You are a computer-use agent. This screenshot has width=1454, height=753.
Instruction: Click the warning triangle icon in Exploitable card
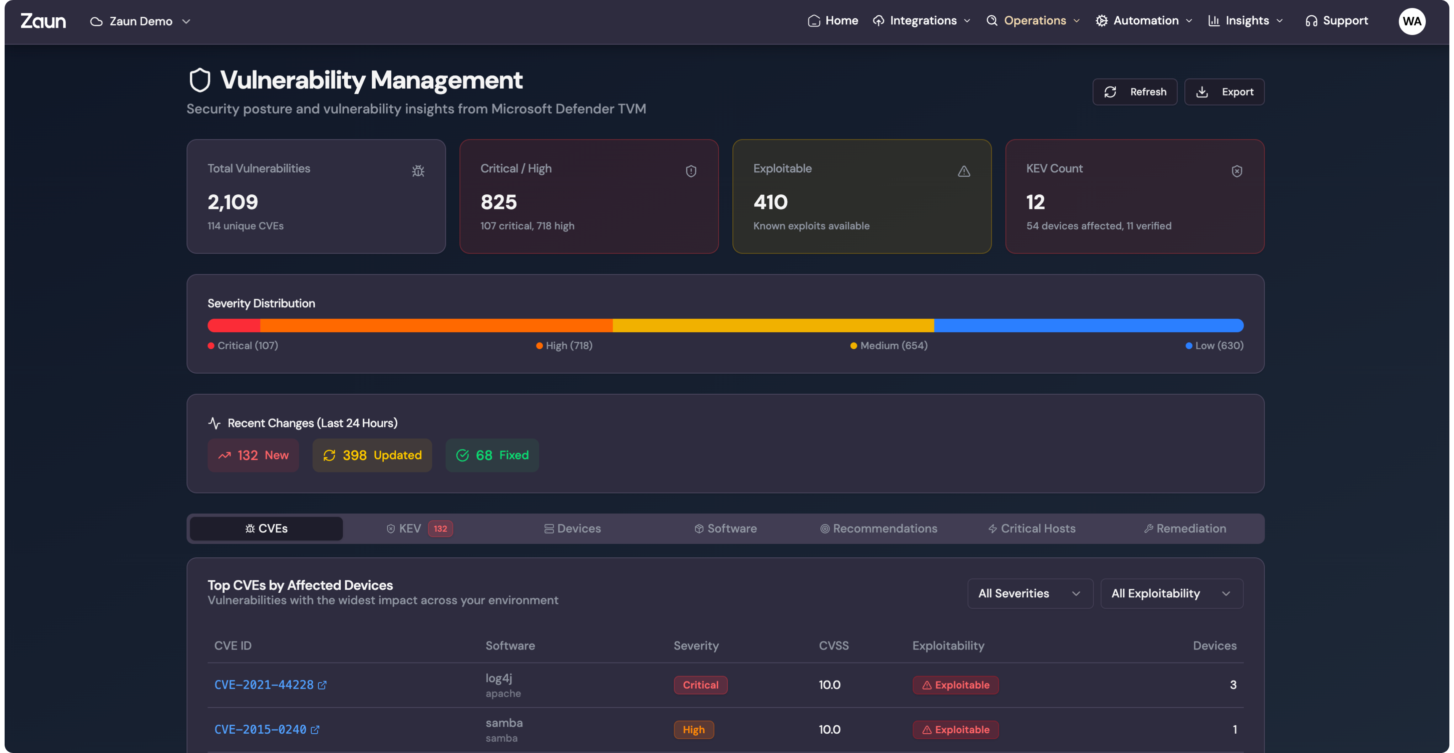tap(963, 171)
